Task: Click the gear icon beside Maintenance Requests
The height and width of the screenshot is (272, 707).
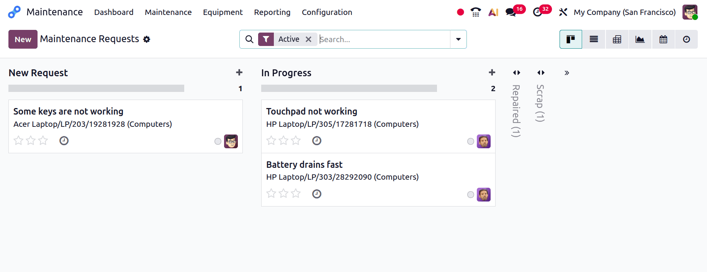Action: click(147, 39)
